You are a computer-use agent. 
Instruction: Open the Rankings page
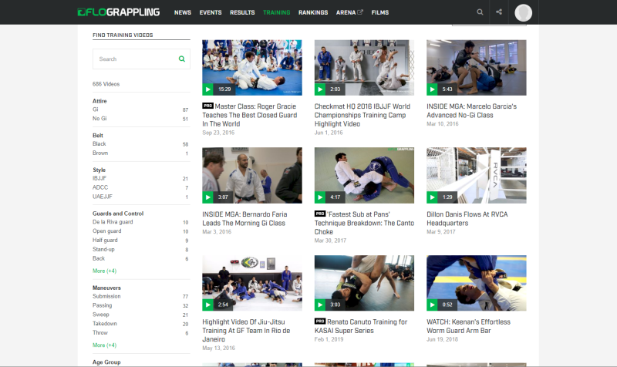(x=313, y=12)
